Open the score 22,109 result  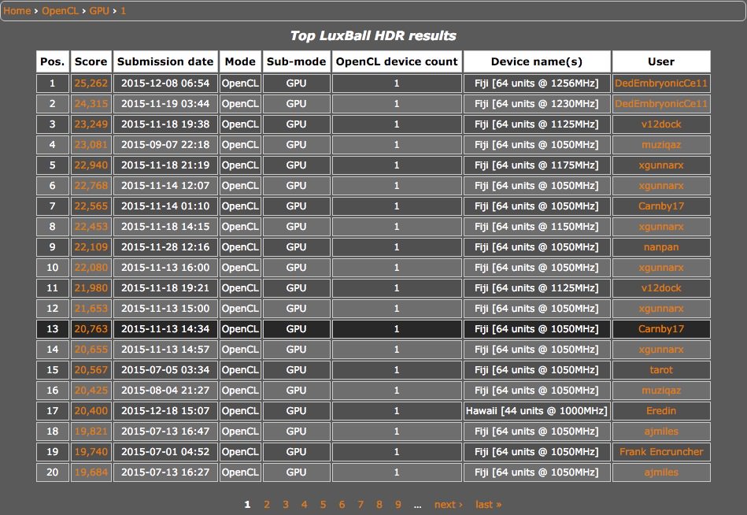tap(91, 246)
